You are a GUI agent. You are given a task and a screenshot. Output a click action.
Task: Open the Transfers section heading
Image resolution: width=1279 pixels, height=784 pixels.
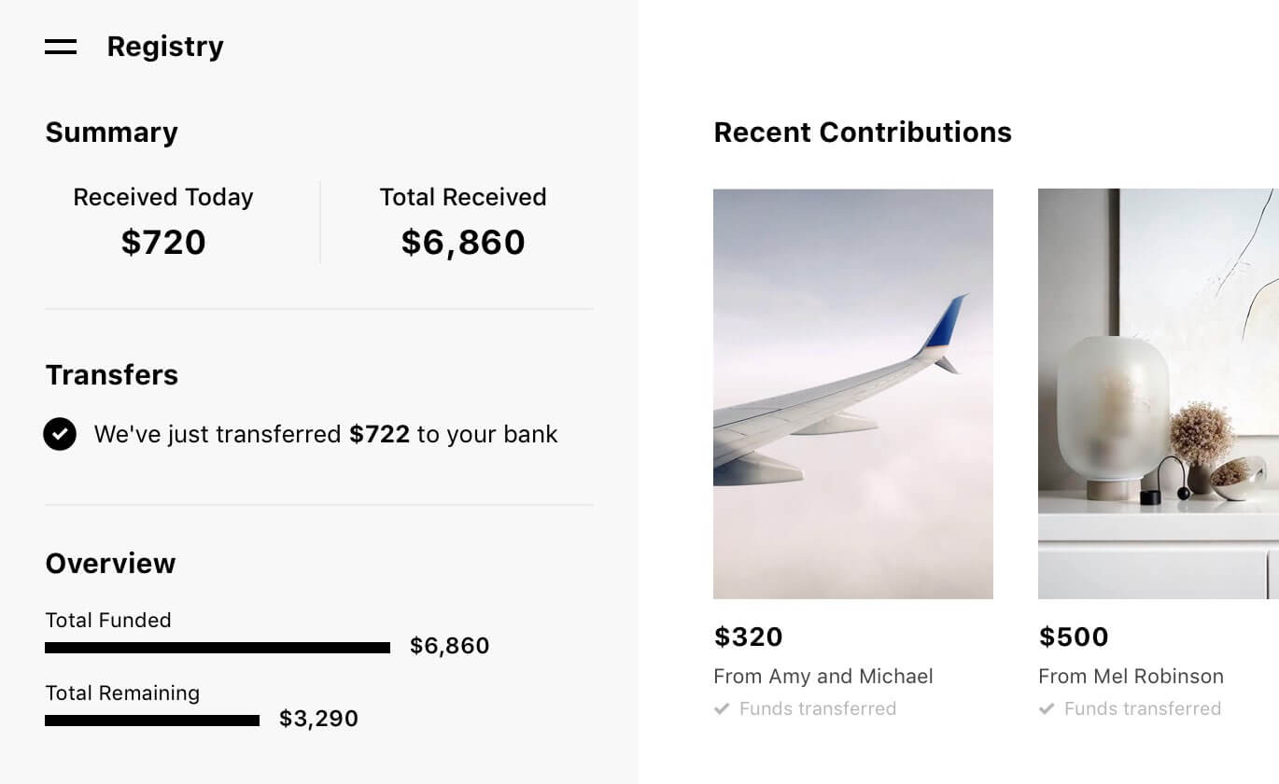pyautogui.click(x=111, y=375)
